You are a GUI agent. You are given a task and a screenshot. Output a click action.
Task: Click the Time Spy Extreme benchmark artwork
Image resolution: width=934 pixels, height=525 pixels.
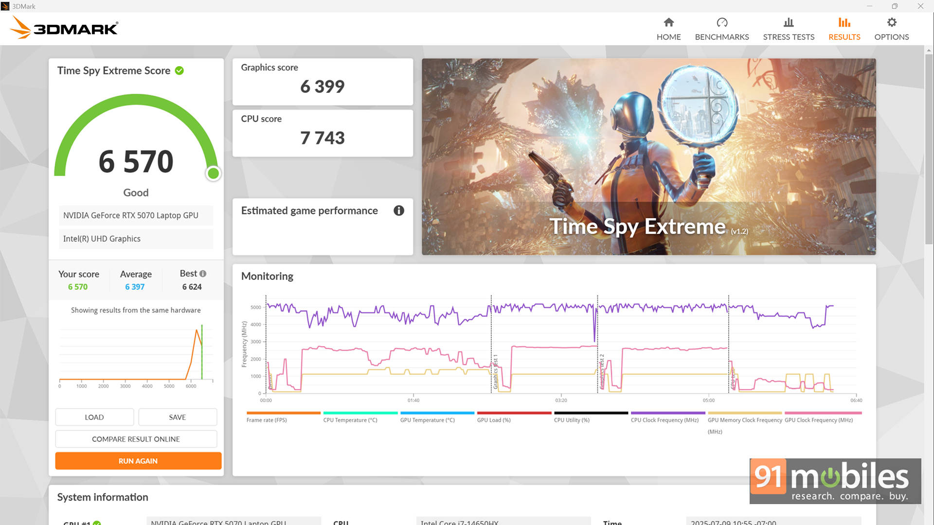[648, 157]
